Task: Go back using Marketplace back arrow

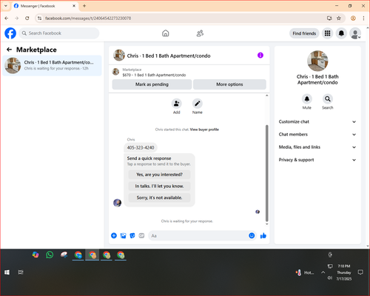Action: coord(9,50)
